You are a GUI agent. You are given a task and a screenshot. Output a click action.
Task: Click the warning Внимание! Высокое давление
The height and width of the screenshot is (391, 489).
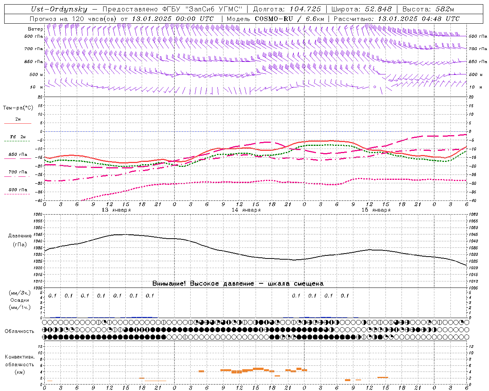[x=203, y=284]
